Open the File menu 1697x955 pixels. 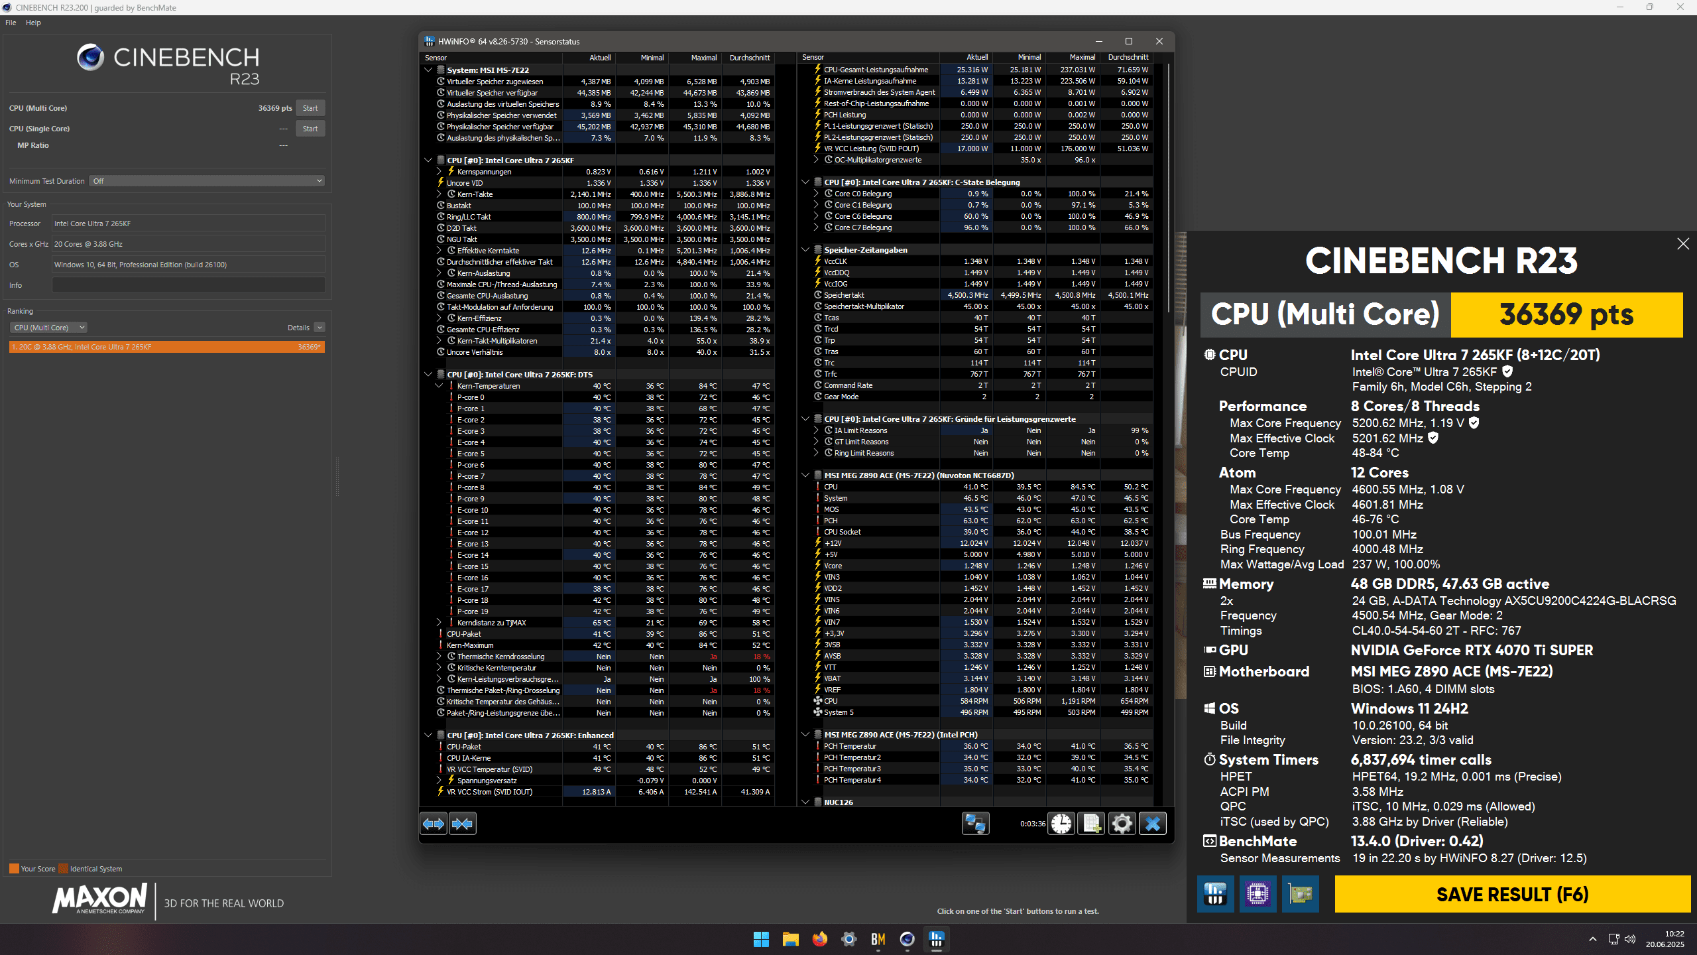[11, 23]
